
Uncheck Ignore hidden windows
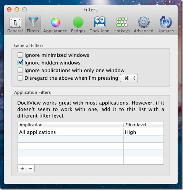pos(20,63)
